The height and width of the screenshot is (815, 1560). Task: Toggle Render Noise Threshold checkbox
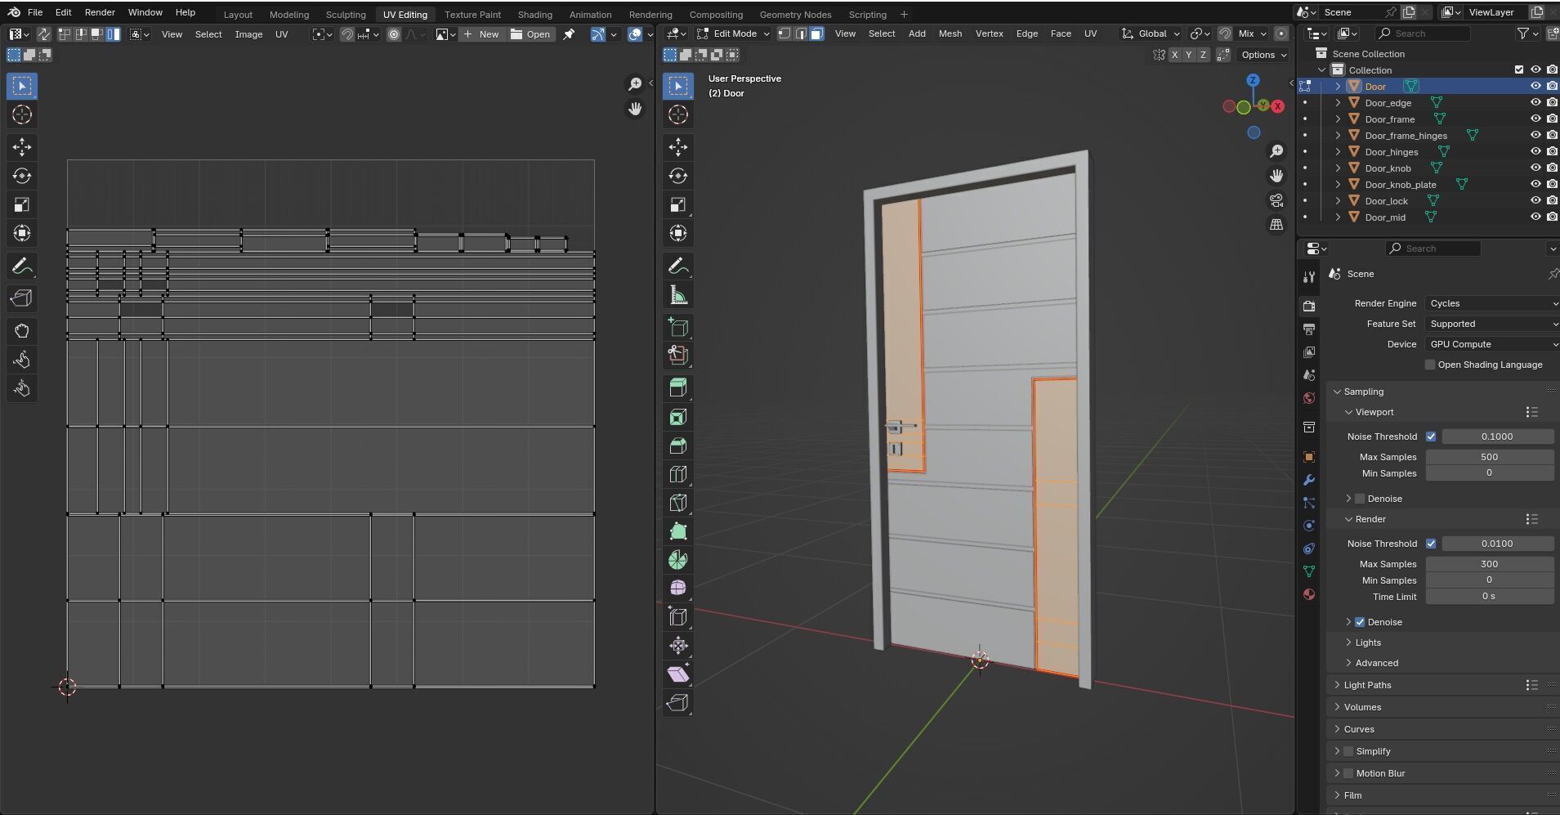(1431, 544)
